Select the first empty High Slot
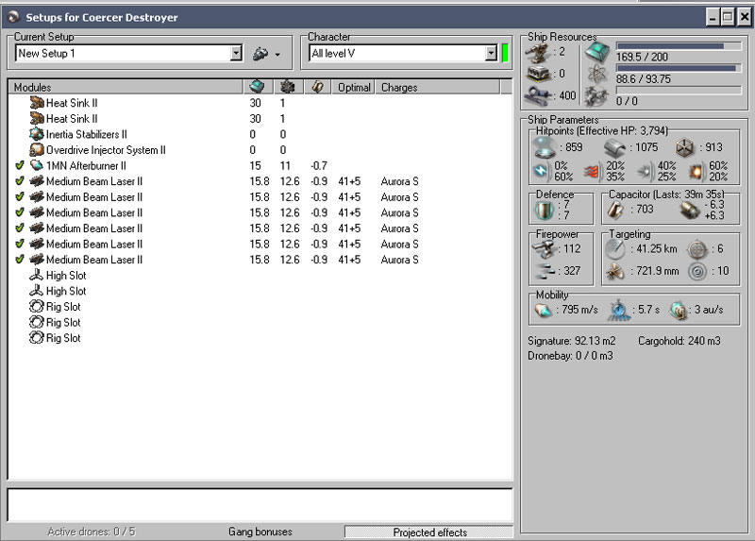This screenshot has height=541, width=755. coord(58,276)
